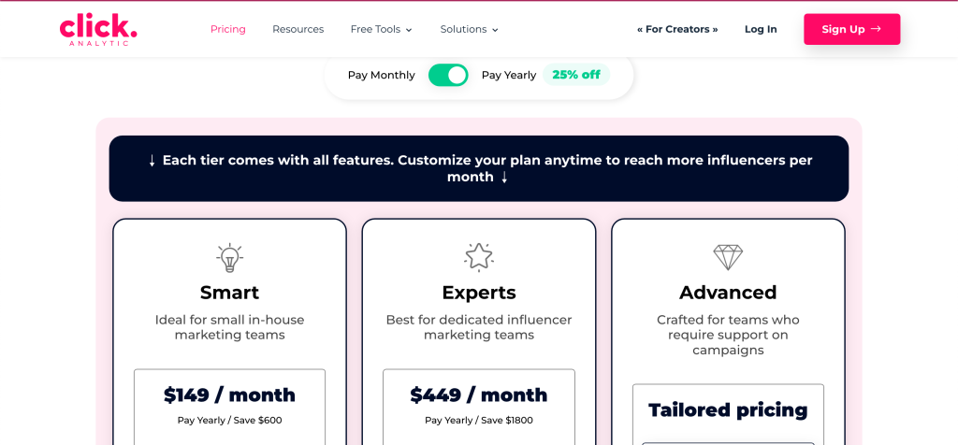Click the dark all-features banner

pos(479,168)
